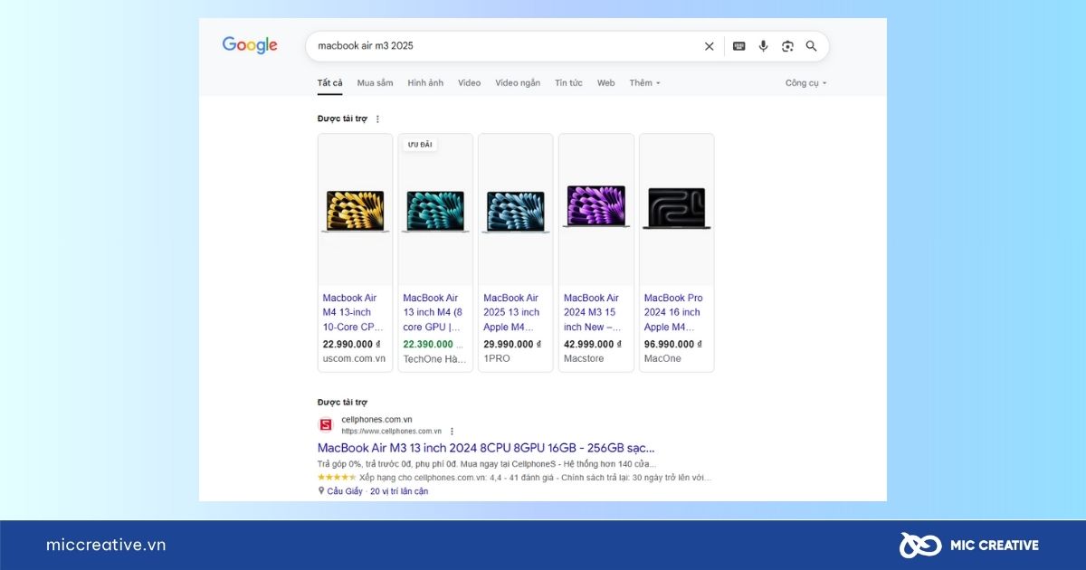The width and height of the screenshot is (1086, 570).
Task: Open three-dot menu beside cellphones.com.vn URL
Action: pos(452,432)
